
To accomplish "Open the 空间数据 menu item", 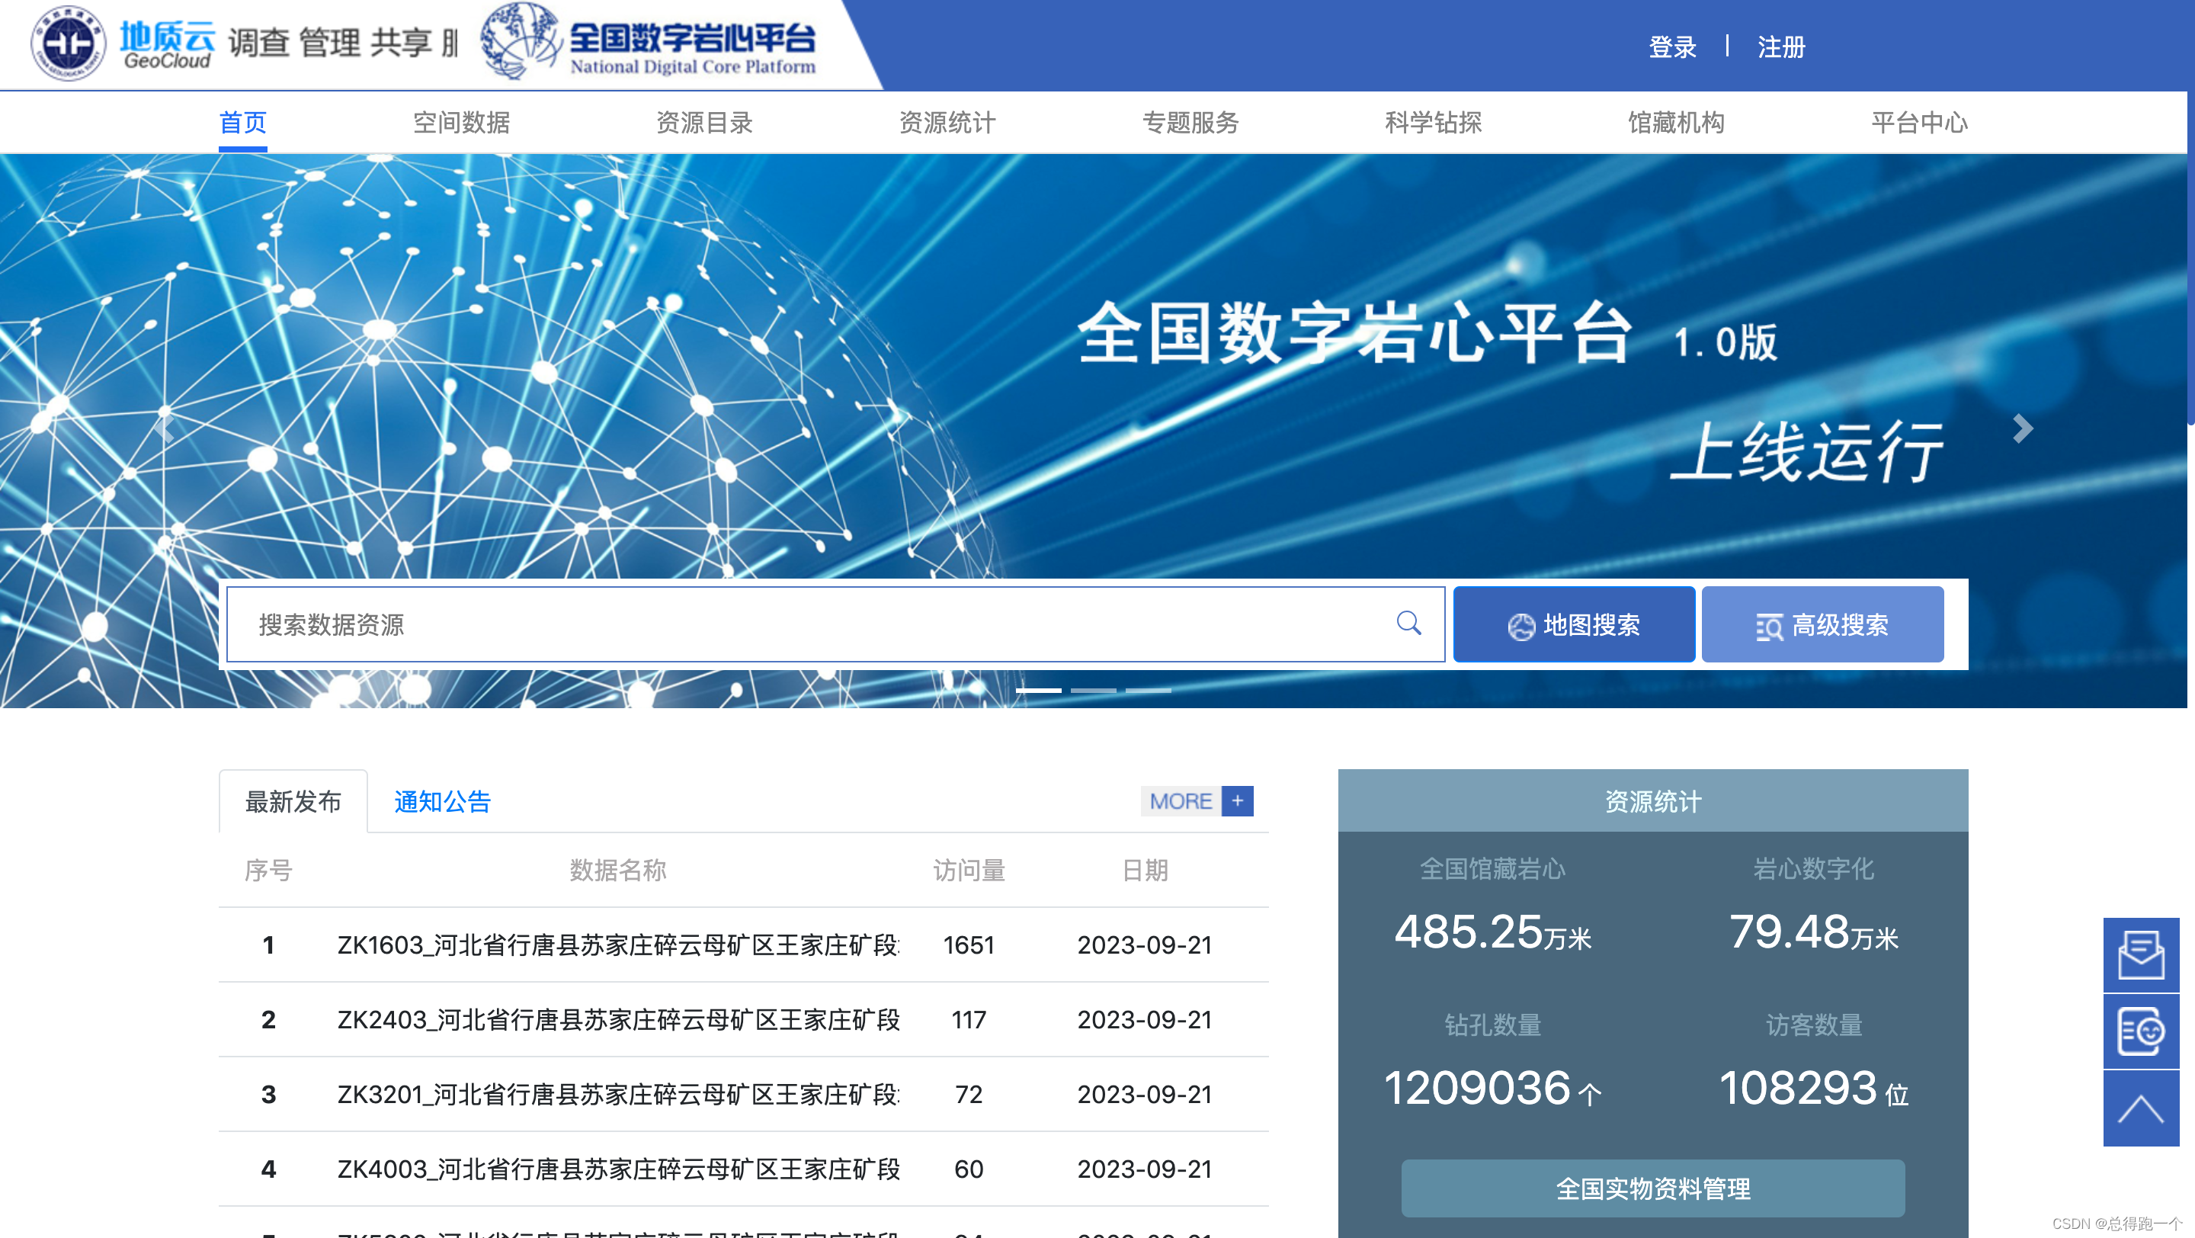I will pos(461,123).
